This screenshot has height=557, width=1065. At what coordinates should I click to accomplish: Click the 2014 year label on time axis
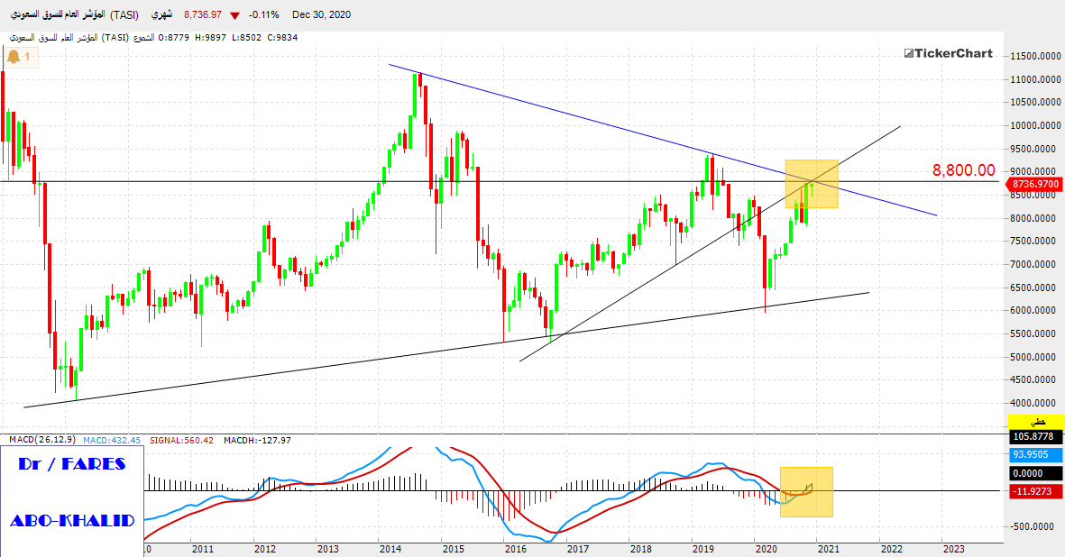click(390, 549)
